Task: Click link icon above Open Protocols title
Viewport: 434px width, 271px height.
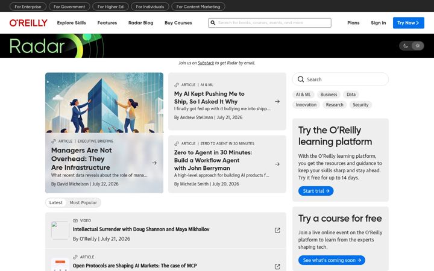Action: click(75, 257)
